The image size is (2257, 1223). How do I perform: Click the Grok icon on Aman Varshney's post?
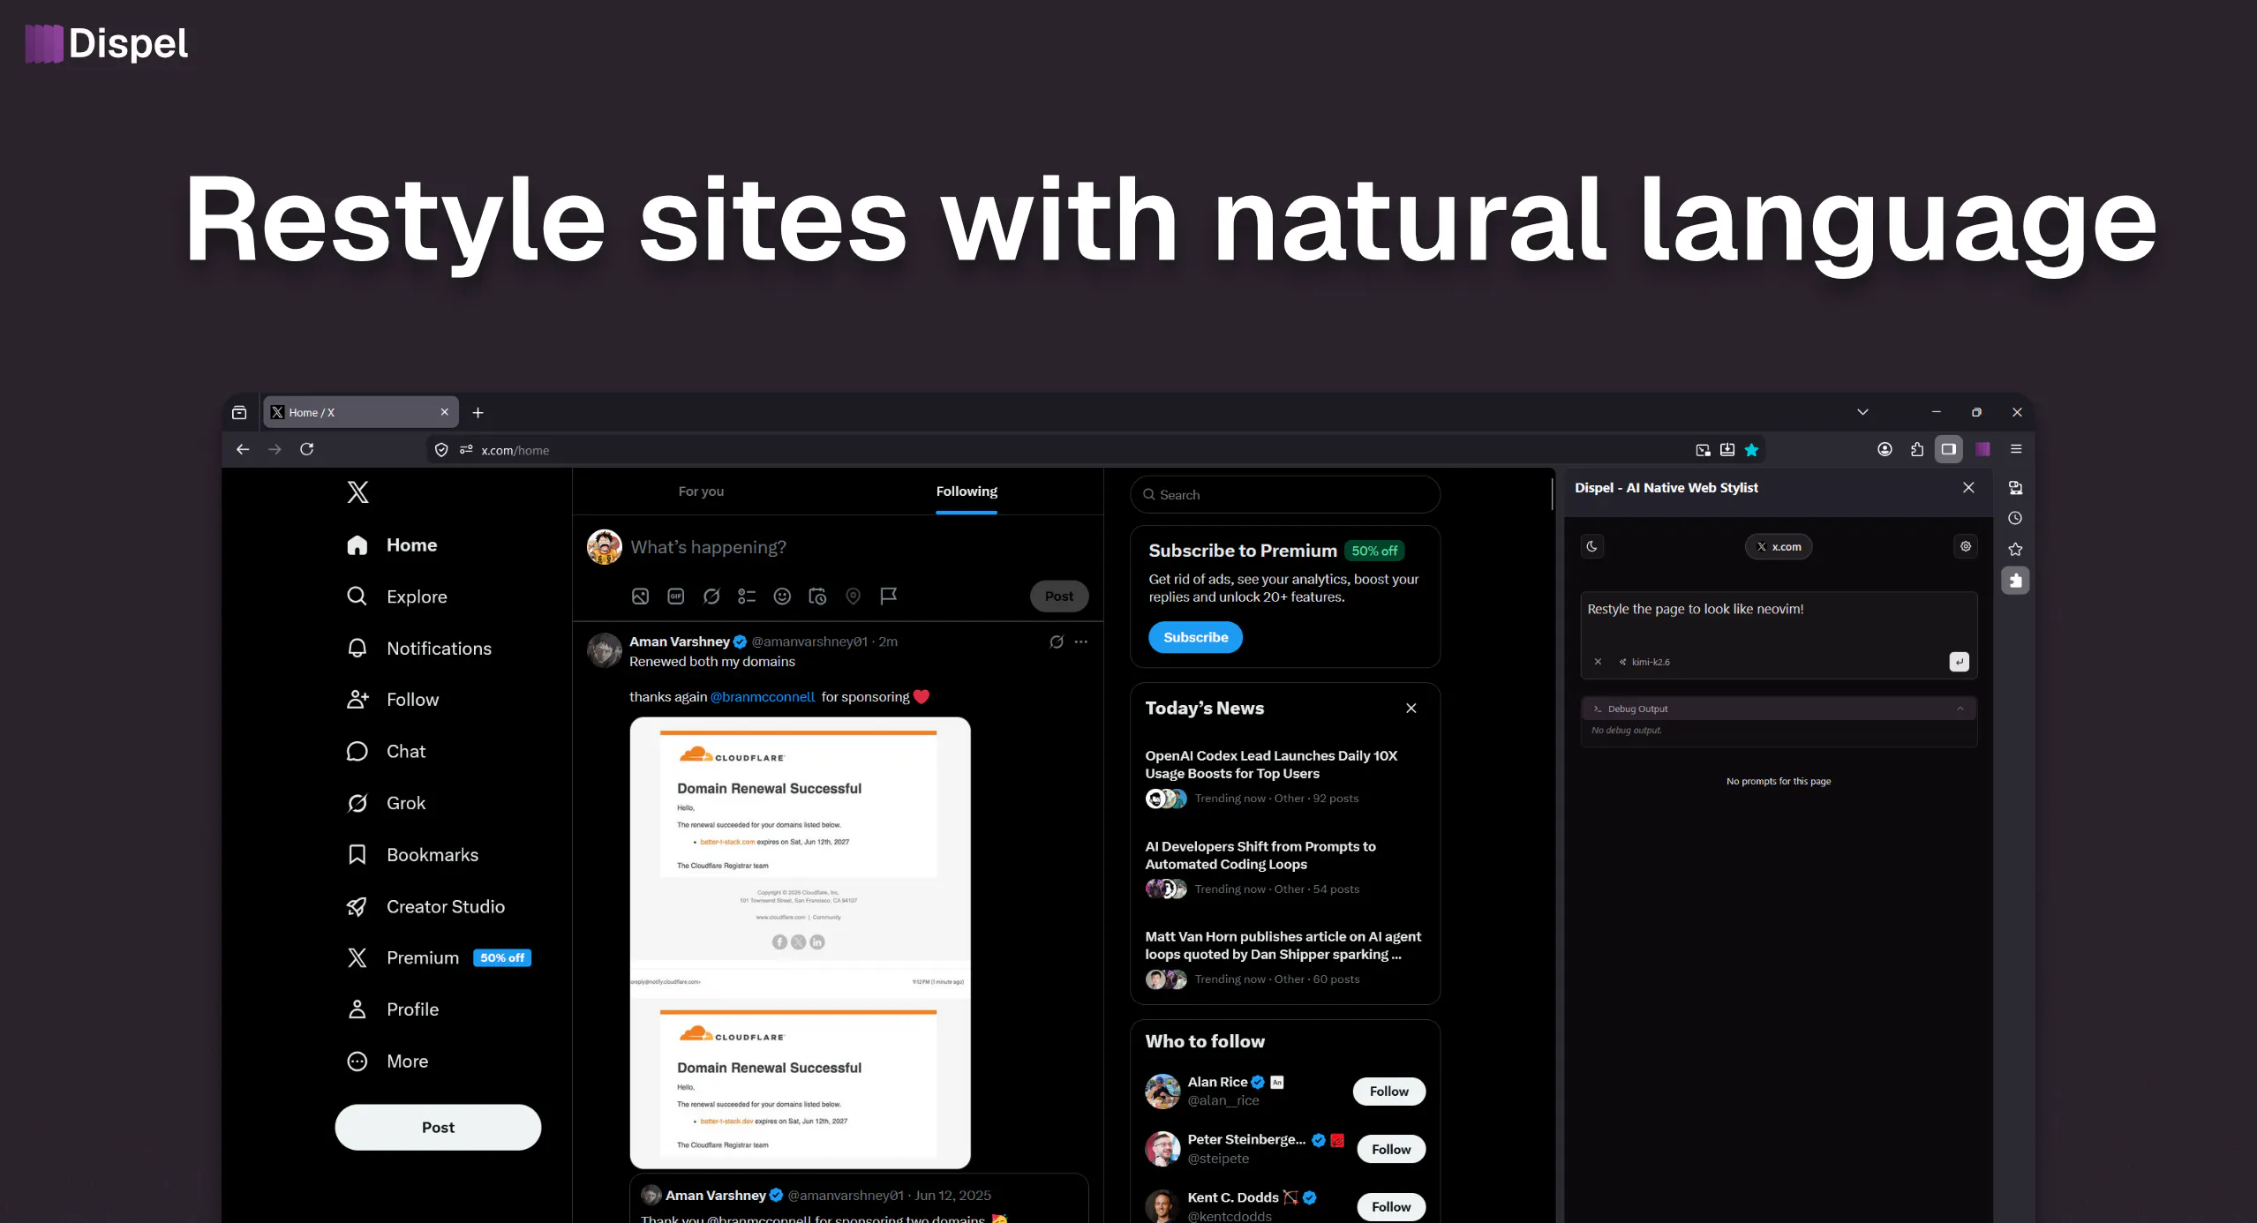(1057, 642)
